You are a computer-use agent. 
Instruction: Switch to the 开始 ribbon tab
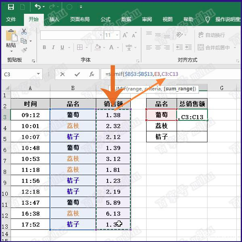tap(34, 19)
